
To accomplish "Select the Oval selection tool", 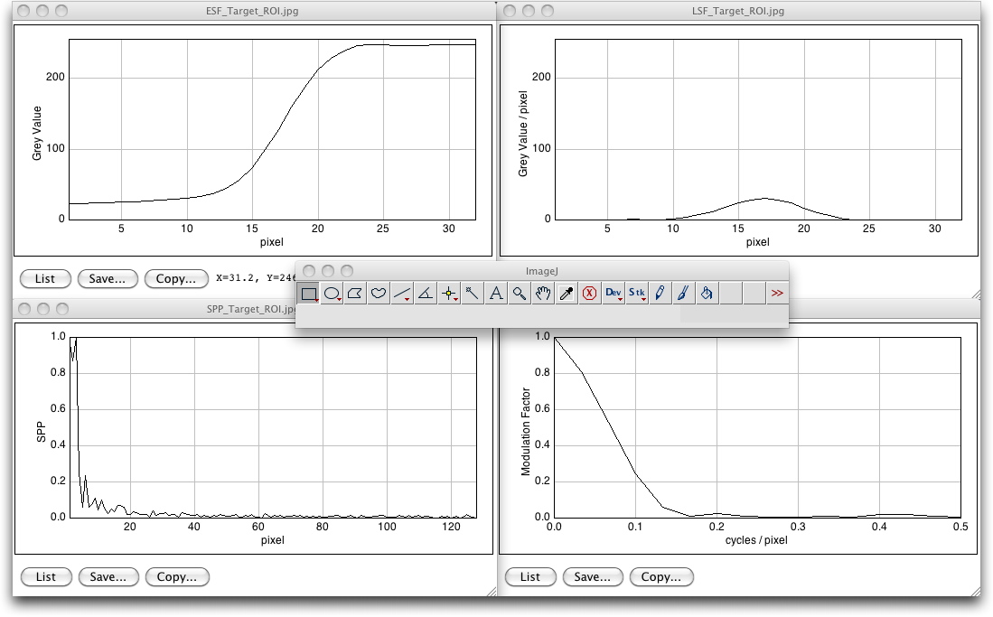I will [332, 294].
